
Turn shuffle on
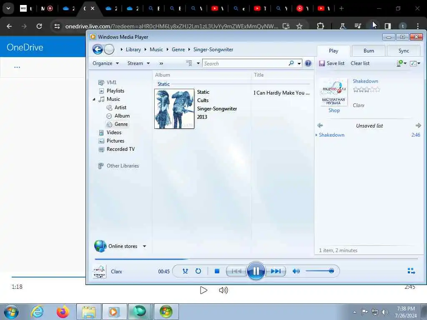186,271
